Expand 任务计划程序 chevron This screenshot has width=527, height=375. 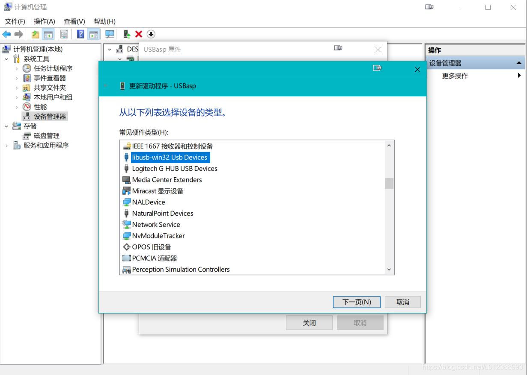point(17,68)
